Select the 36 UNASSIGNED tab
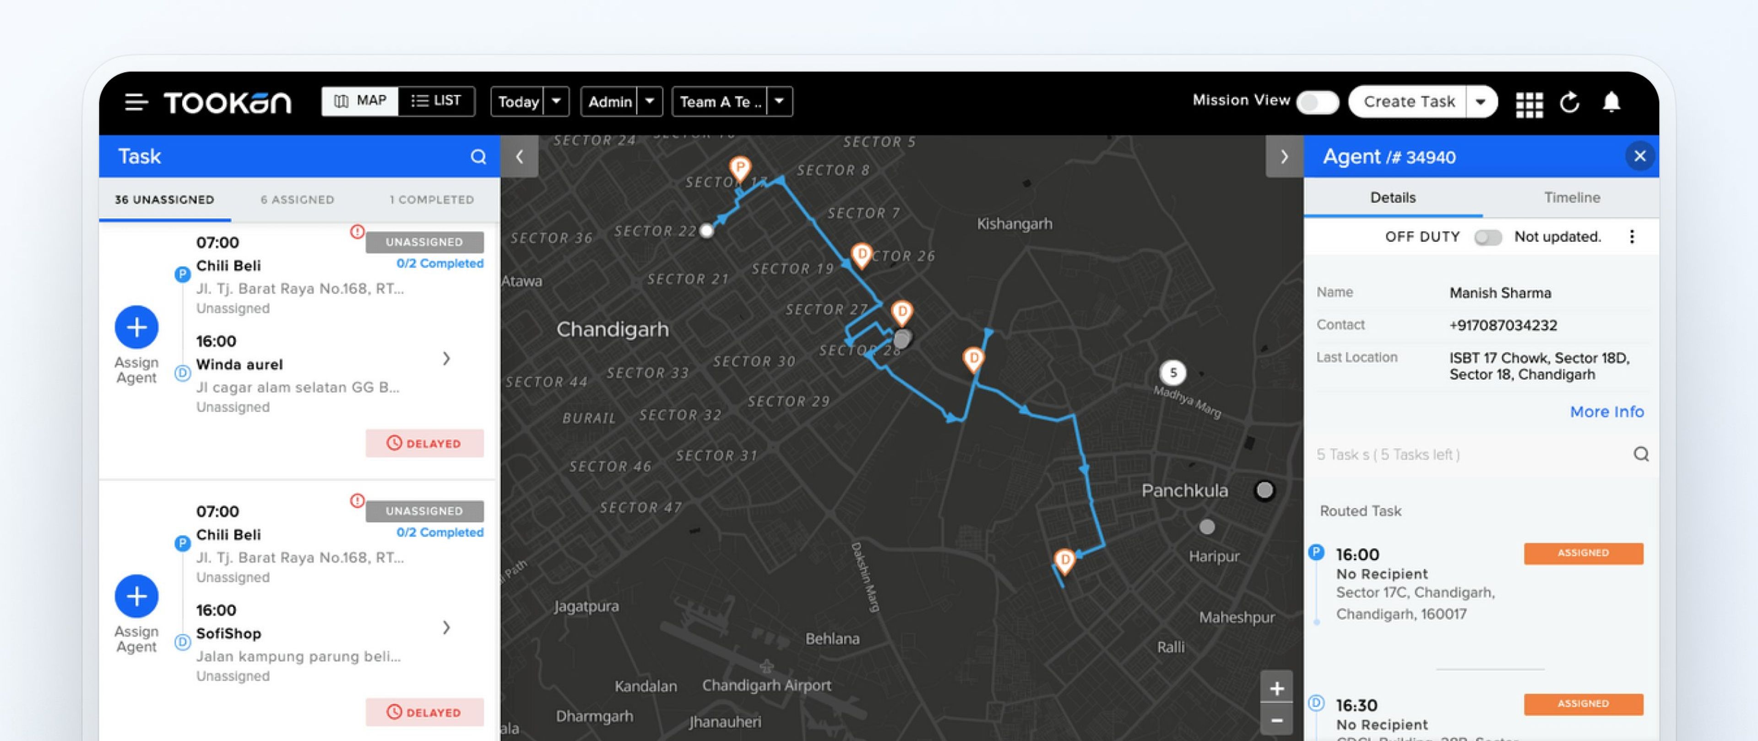This screenshot has height=741, width=1758. (164, 200)
